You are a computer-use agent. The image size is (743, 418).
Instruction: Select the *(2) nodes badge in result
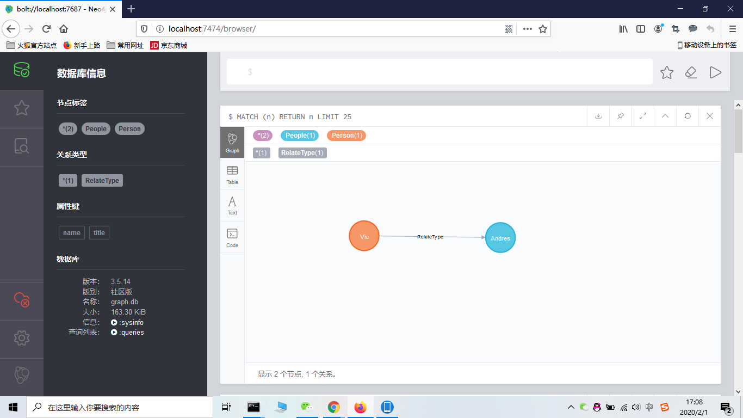point(263,136)
